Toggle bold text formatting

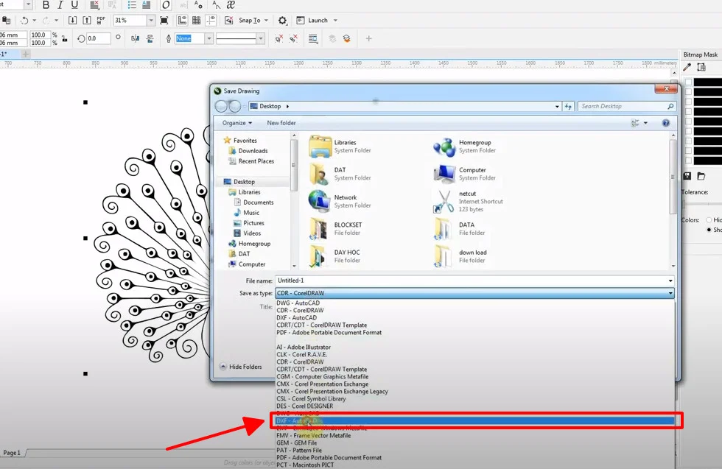[x=46, y=5]
